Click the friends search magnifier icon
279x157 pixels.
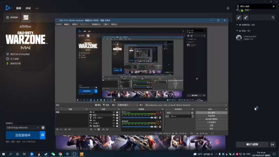(273, 17)
